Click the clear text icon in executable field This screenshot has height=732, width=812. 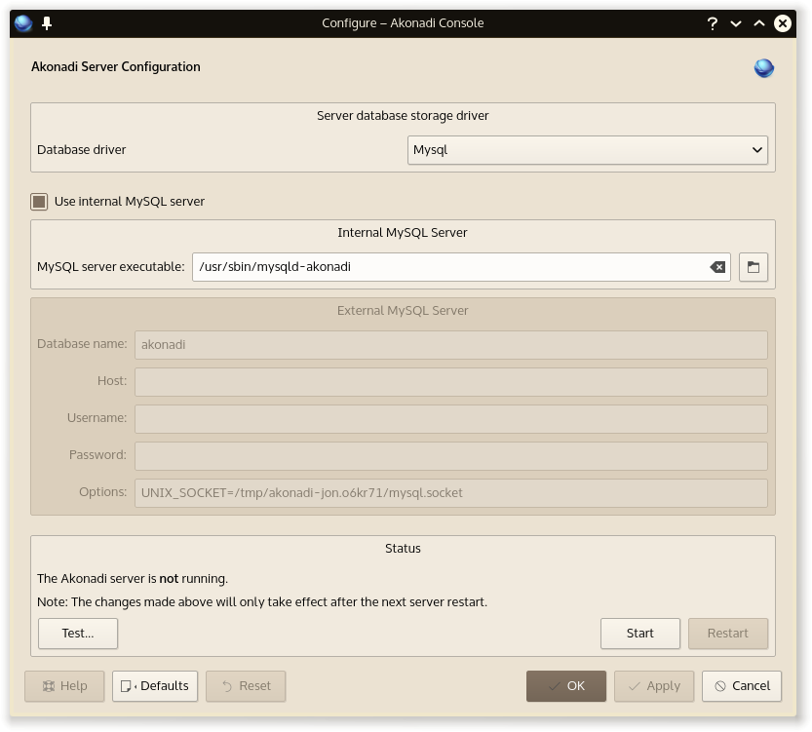pos(717,267)
